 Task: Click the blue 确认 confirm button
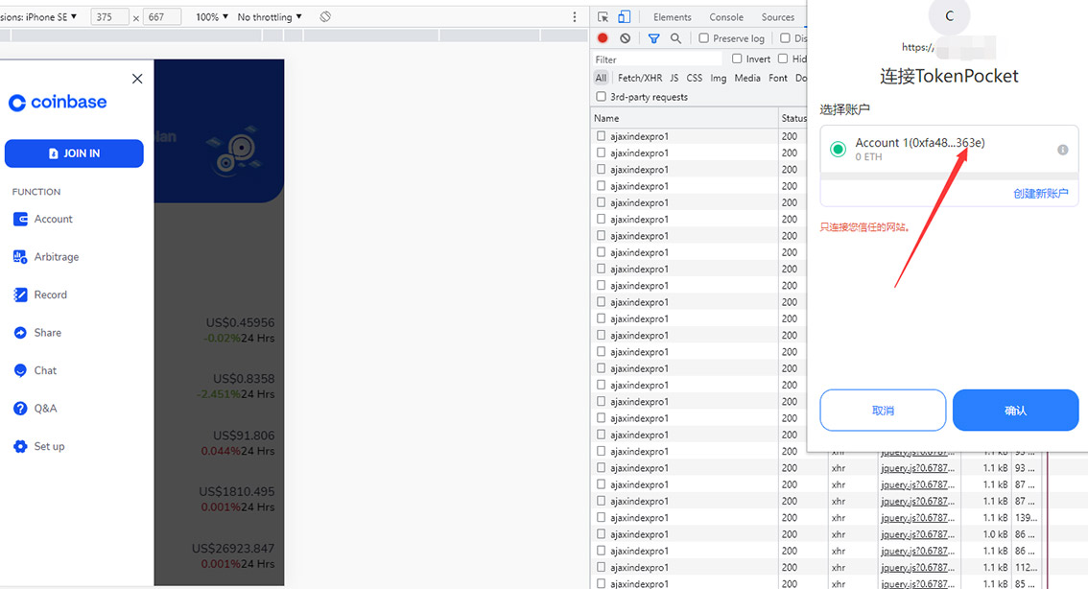(x=1015, y=411)
